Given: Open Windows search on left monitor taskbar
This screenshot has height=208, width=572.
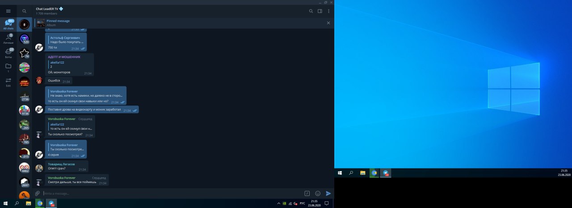Looking at the screenshot, I should (x=17, y=204).
